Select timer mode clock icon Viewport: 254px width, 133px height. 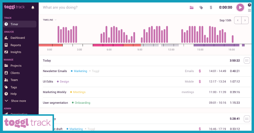click(249, 5)
